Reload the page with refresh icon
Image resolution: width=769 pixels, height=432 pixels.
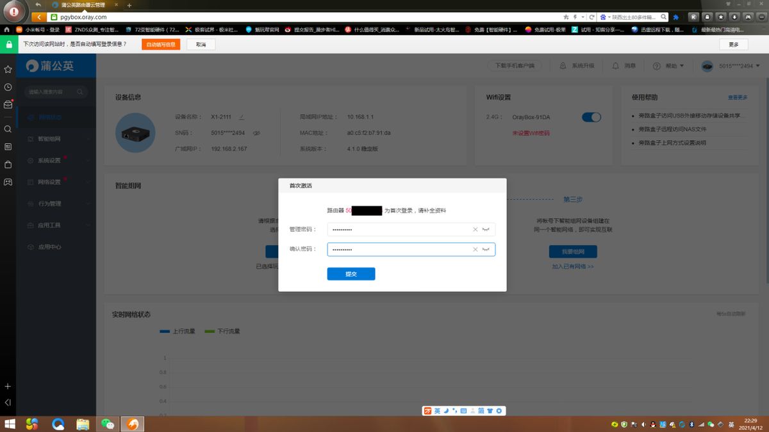[x=591, y=17]
